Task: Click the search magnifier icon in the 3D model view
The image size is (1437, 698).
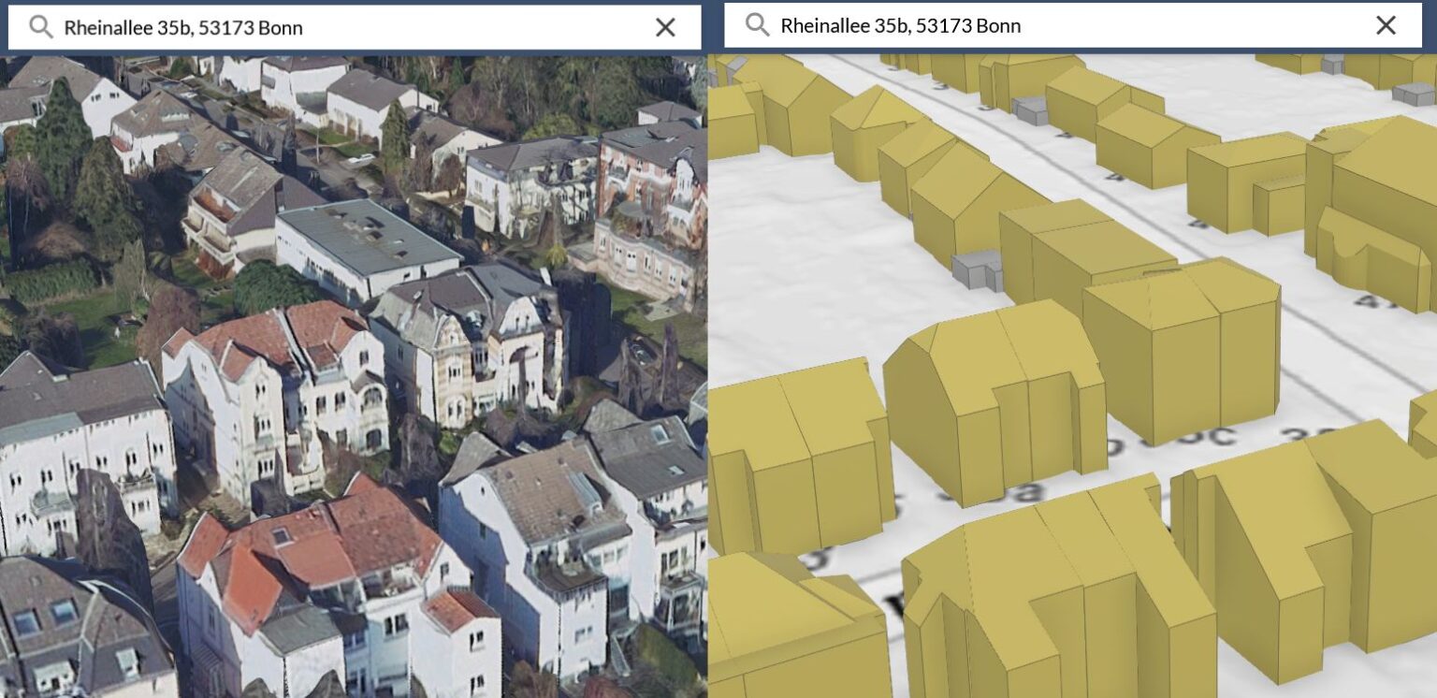Action: pos(757,25)
